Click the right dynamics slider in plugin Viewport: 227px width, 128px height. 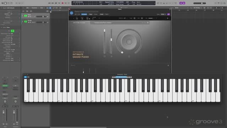111,42
